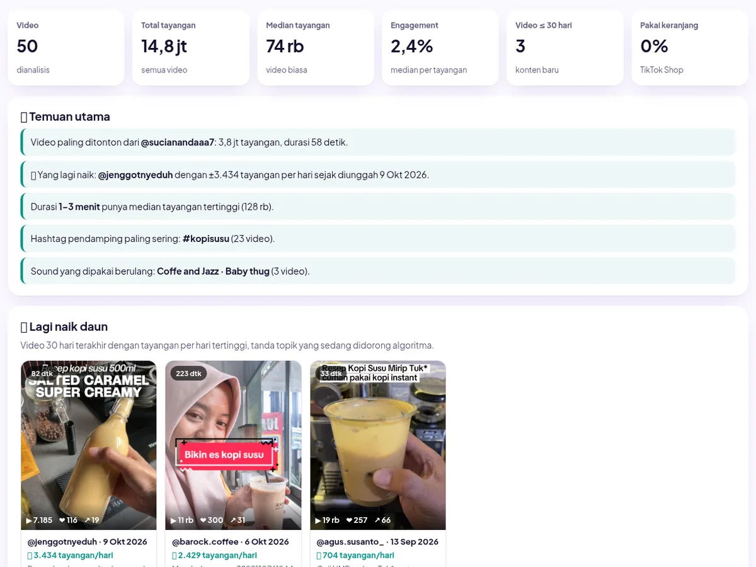The height and width of the screenshot is (567, 756).
Task: Click the heart likes icon showing 300
Action: 203,520
